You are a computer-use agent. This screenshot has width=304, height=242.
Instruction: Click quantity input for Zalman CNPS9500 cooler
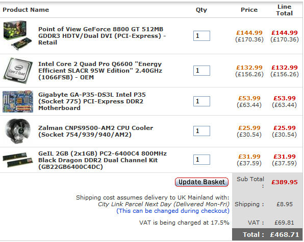pos(201,131)
